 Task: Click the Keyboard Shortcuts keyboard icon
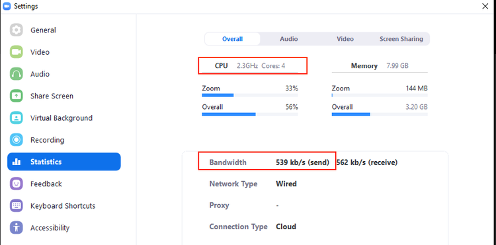pos(16,206)
